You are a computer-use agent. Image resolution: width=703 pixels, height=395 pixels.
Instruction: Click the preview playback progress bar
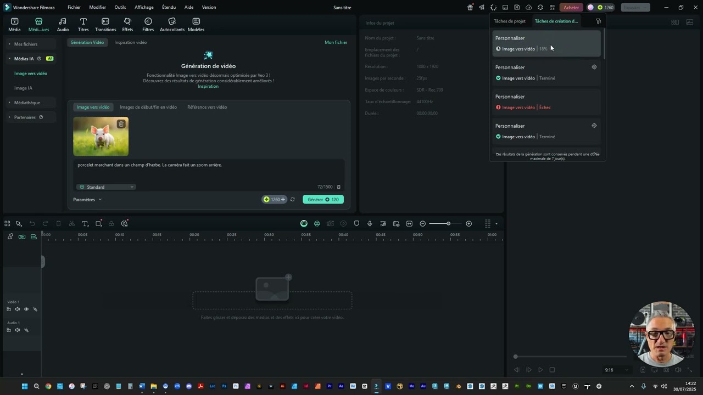(x=571, y=357)
